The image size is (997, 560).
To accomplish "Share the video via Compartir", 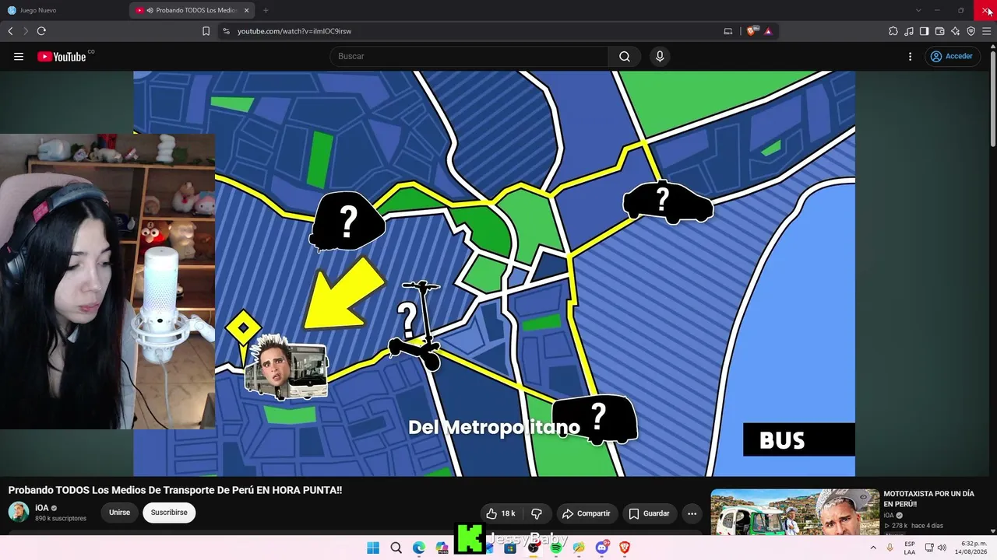I will point(586,513).
